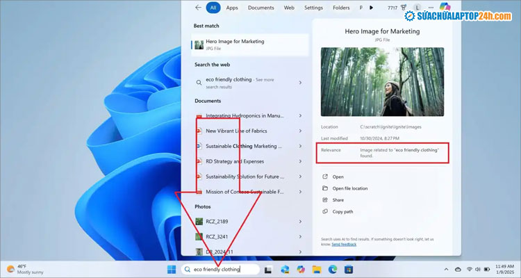Expand the Integrating Hydroponics result chevron
521x278 pixels.
(x=300, y=116)
